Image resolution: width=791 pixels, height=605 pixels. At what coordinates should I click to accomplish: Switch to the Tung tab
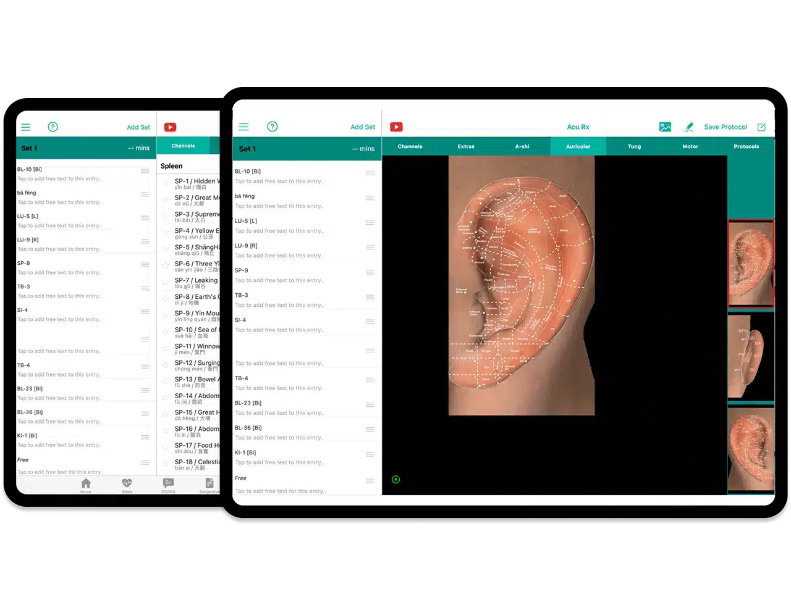click(x=634, y=146)
